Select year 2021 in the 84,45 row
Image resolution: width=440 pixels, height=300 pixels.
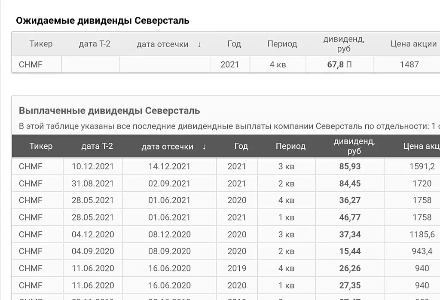[x=237, y=184]
